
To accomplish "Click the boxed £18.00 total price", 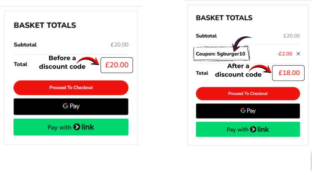I will pyautogui.click(x=288, y=73).
